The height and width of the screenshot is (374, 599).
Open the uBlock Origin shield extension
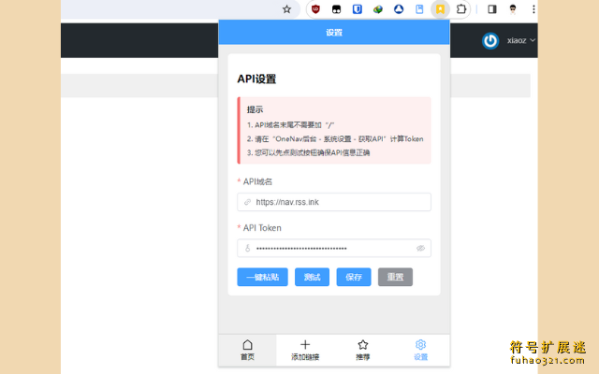[315, 9]
